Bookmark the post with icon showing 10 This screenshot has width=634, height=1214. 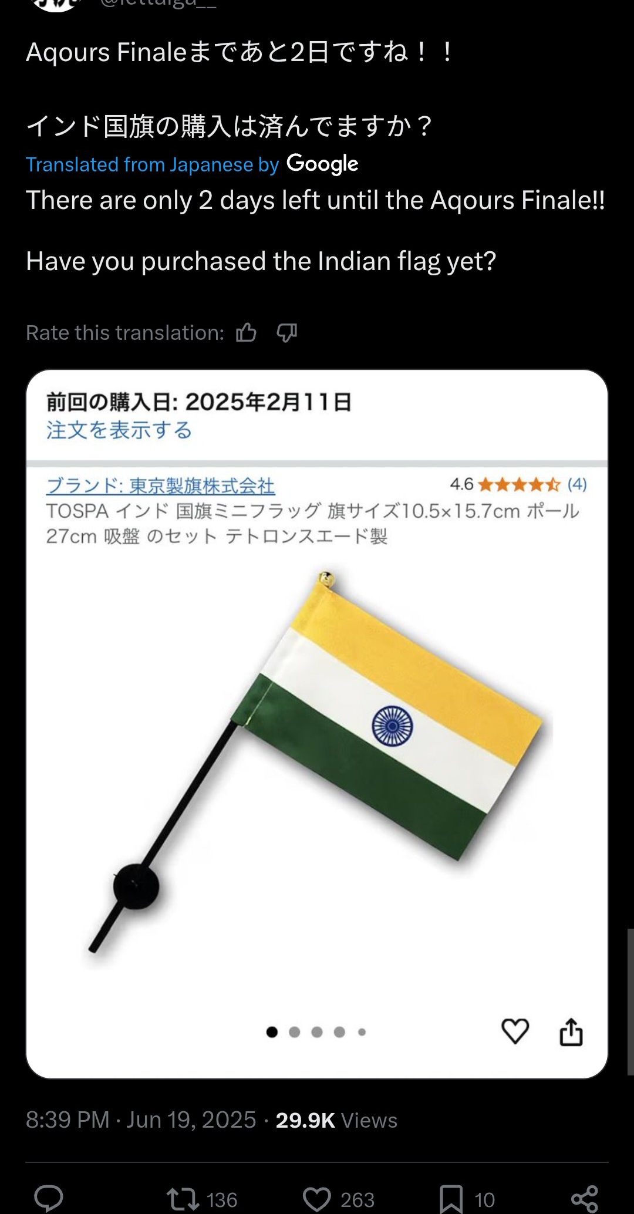pyautogui.click(x=467, y=1199)
